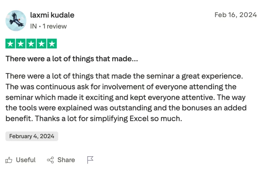Click the "1 review" count text

pos(55,26)
